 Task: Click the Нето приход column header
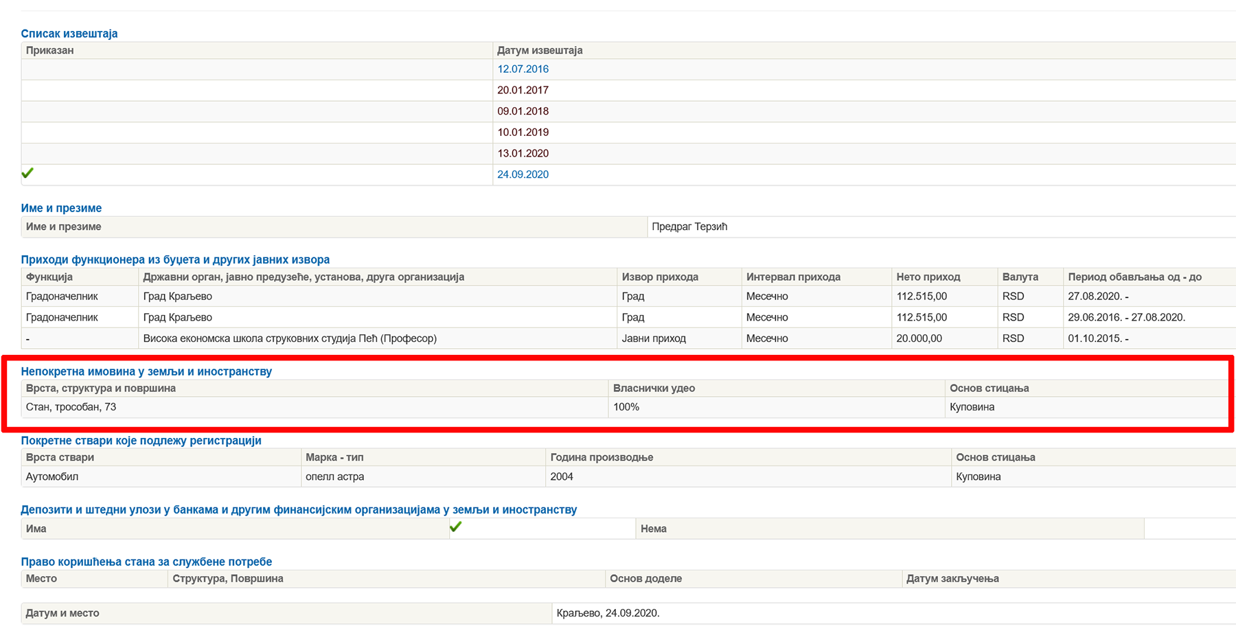[x=928, y=277]
